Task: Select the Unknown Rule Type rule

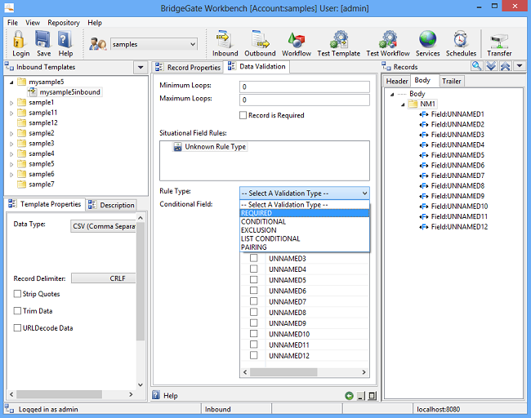Action: 210,147
